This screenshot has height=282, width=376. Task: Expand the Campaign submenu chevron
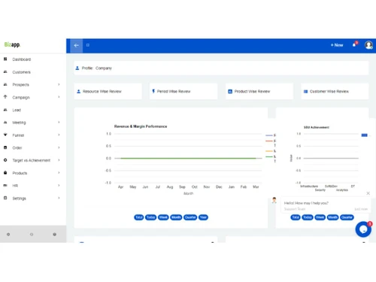(x=59, y=97)
